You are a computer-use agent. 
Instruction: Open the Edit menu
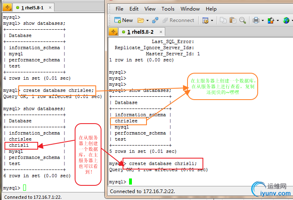(x=134, y=9)
